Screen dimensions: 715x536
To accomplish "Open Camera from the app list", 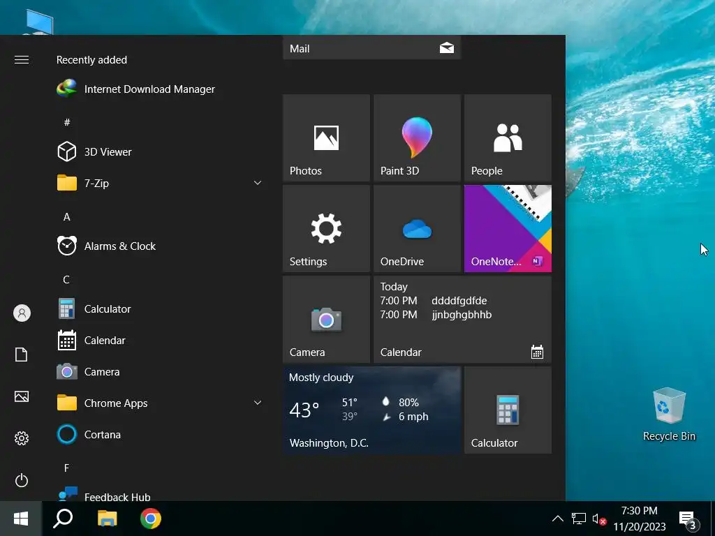I will 160,372.
